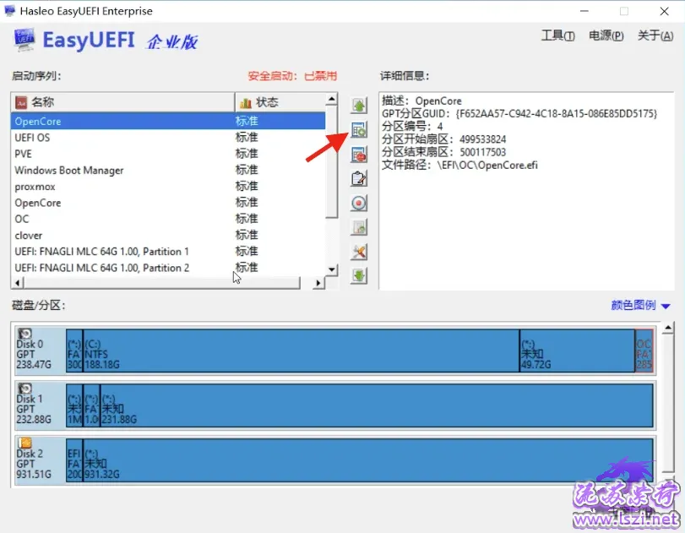Create a new boot entry
This screenshot has height=533, width=685.
(359, 130)
